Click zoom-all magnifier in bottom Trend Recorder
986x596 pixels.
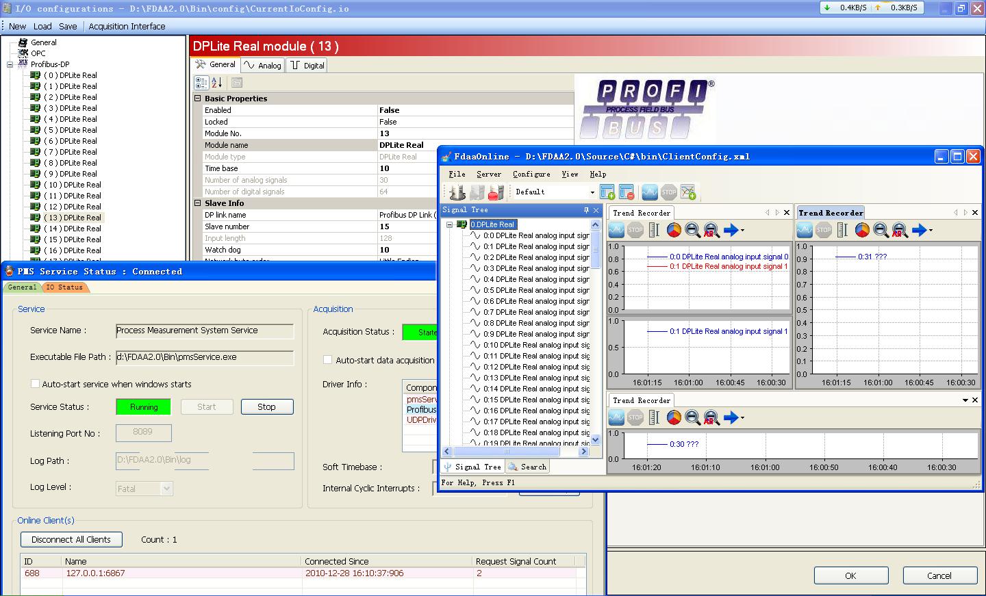tap(711, 417)
